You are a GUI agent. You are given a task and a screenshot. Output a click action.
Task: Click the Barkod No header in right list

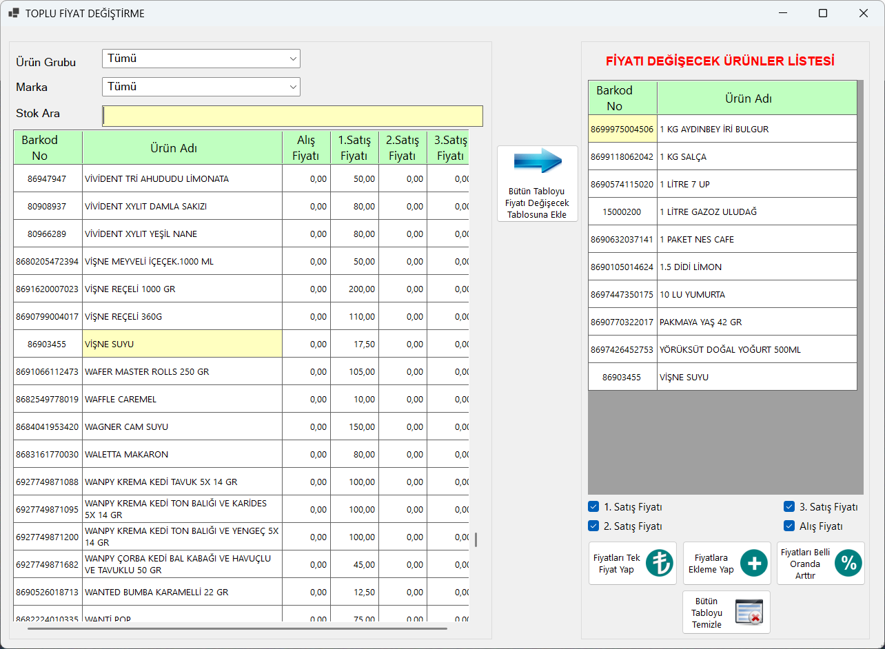pyautogui.click(x=622, y=98)
